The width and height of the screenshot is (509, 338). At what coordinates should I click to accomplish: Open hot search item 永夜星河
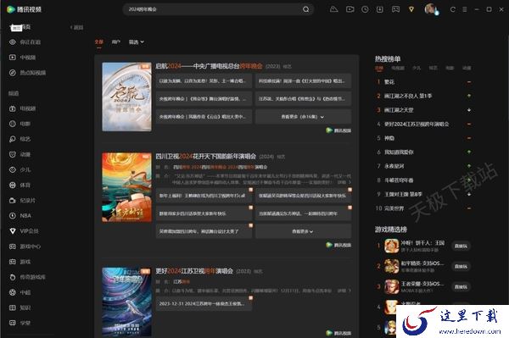pos(394,166)
